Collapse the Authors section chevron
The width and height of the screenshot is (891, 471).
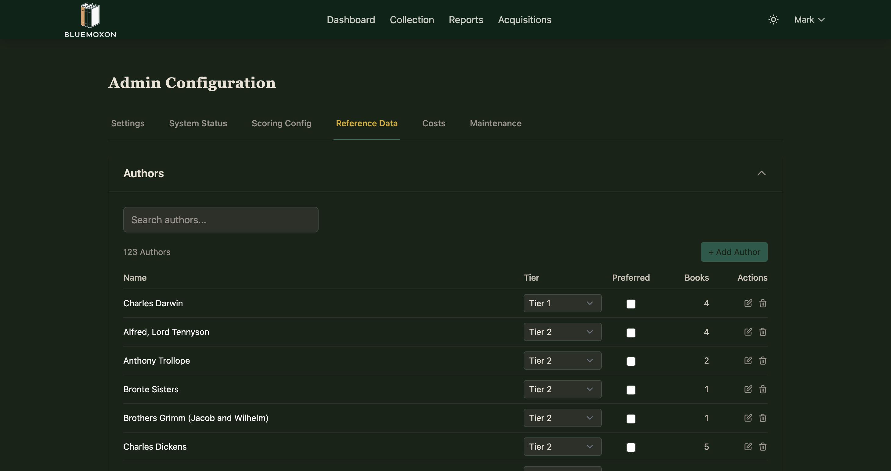click(761, 173)
